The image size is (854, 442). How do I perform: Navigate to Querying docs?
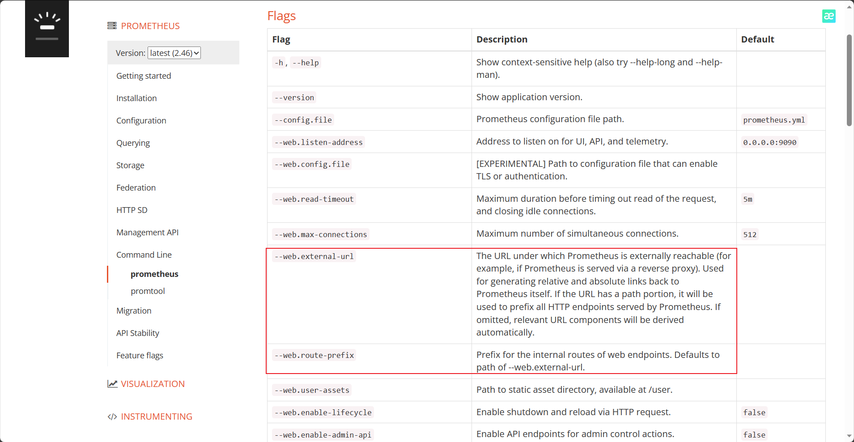pyautogui.click(x=133, y=143)
